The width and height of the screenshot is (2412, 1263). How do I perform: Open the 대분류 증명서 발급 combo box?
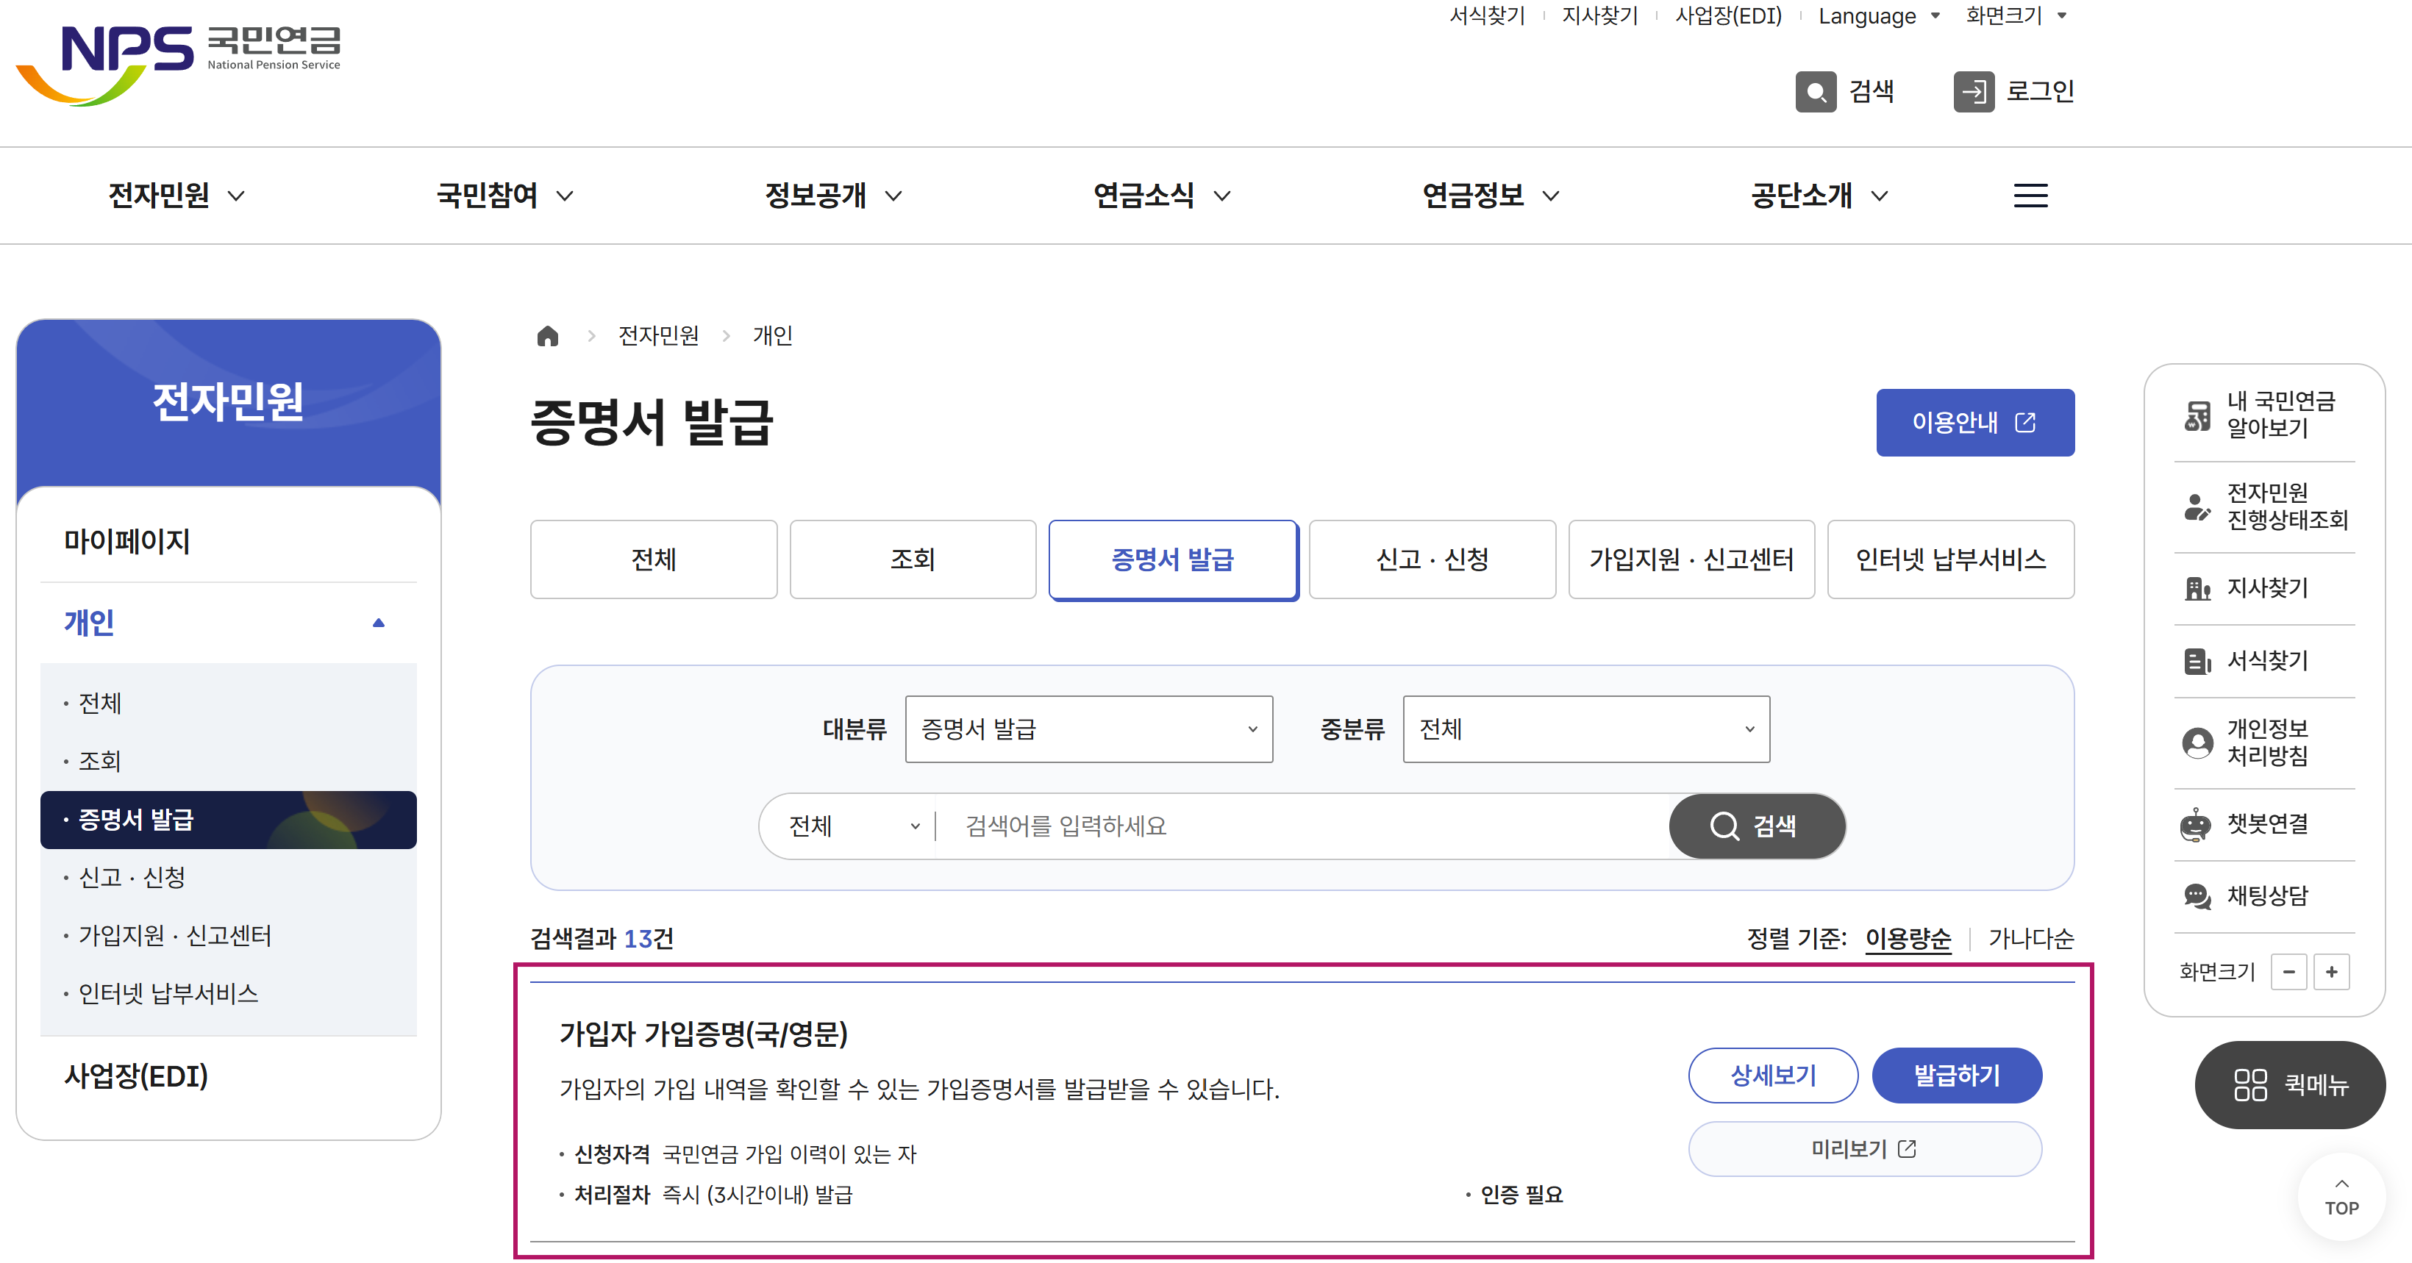1089,729
